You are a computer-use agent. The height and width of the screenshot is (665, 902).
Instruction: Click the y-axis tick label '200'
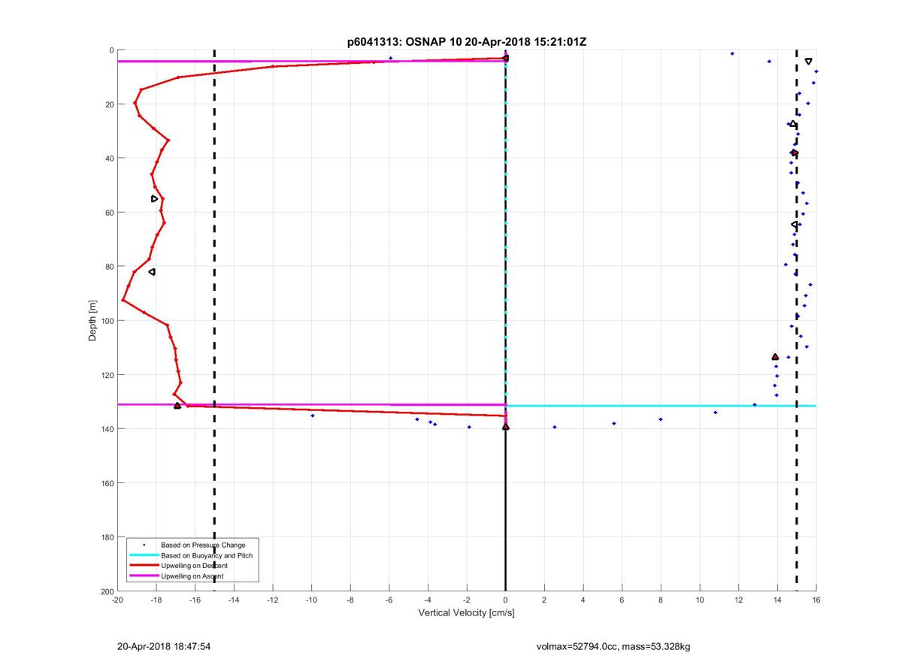click(x=107, y=591)
